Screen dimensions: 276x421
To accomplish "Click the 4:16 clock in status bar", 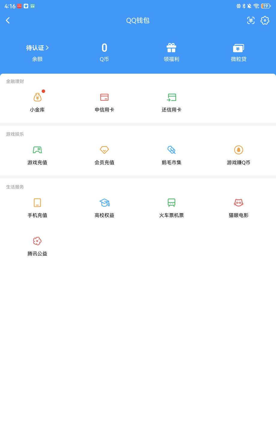I will pos(10,6).
